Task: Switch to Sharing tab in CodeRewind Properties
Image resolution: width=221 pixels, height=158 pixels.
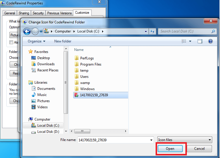Action: tap(24, 13)
